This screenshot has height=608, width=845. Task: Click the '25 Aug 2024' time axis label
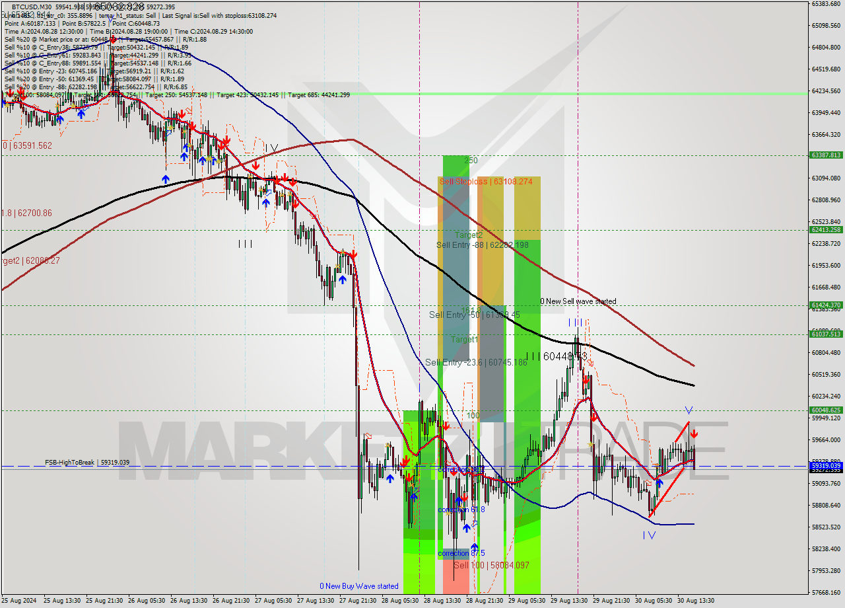click(19, 601)
